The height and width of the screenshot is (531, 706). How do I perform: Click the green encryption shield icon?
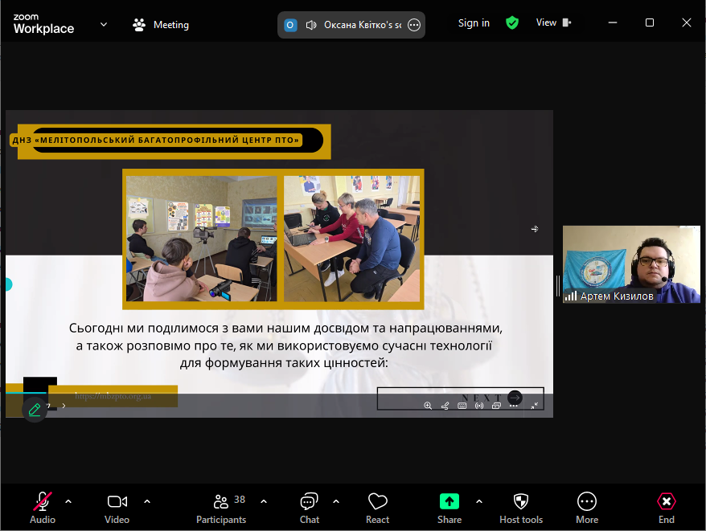click(512, 23)
